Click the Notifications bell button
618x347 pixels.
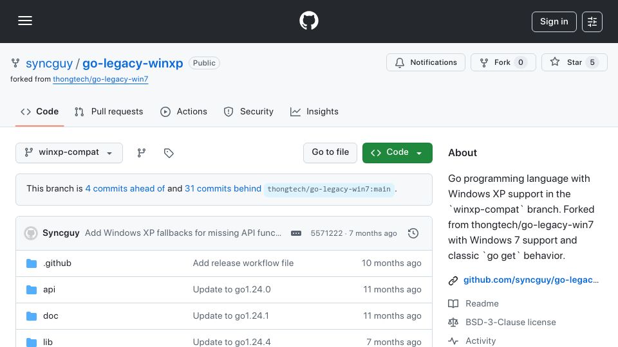point(426,62)
